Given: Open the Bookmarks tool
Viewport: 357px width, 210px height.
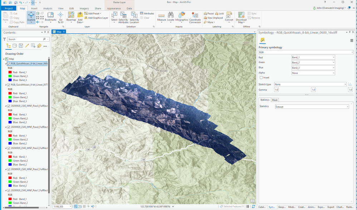Looking at the screenshot, I should (x=50, y=17).
